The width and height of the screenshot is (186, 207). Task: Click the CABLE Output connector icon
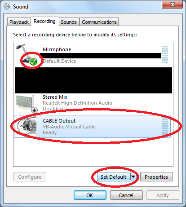click(27, 126)
